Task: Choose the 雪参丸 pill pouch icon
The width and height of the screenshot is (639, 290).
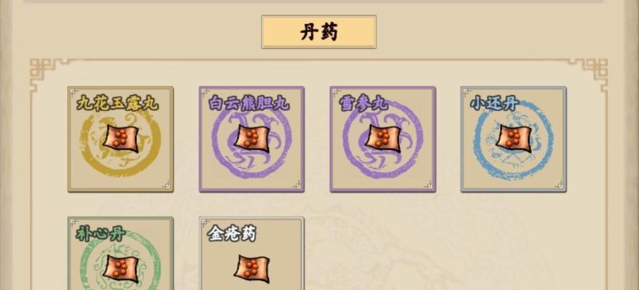Action: pos(384,138)
